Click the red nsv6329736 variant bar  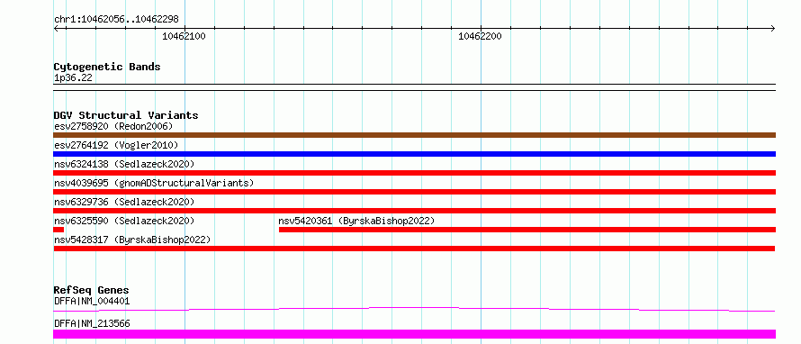pos(414,211)
